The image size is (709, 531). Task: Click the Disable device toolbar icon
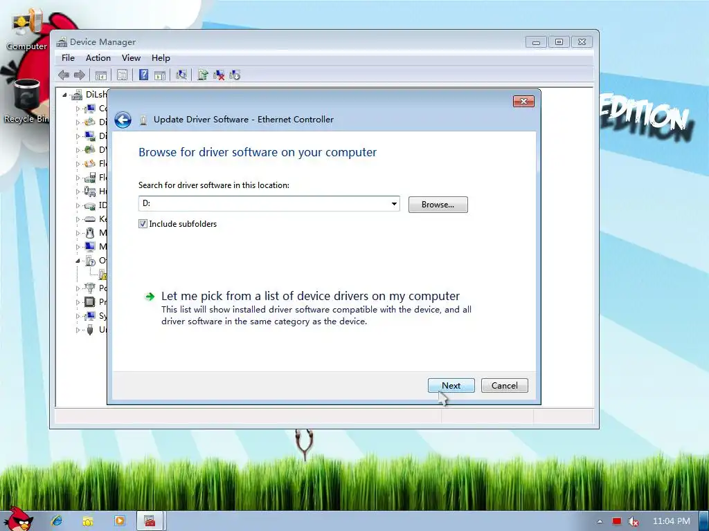235,75
